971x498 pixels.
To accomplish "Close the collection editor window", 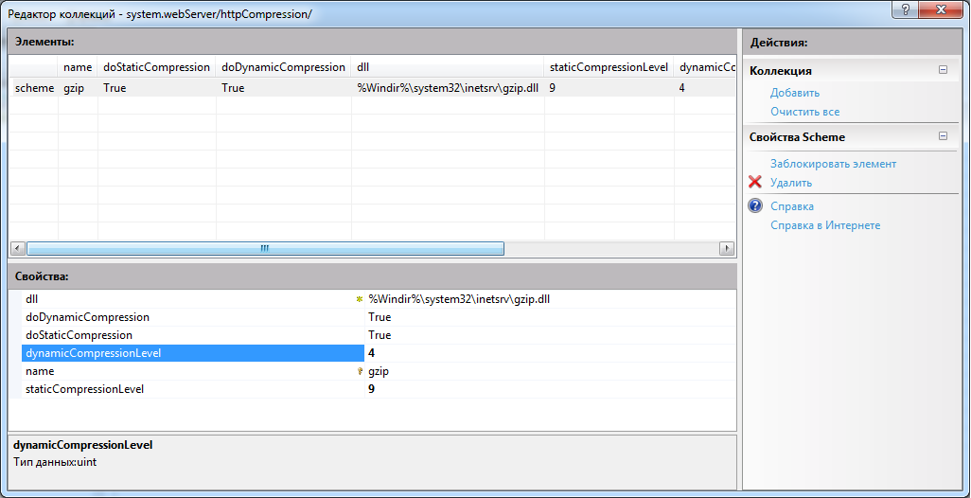I will point(939,9).
